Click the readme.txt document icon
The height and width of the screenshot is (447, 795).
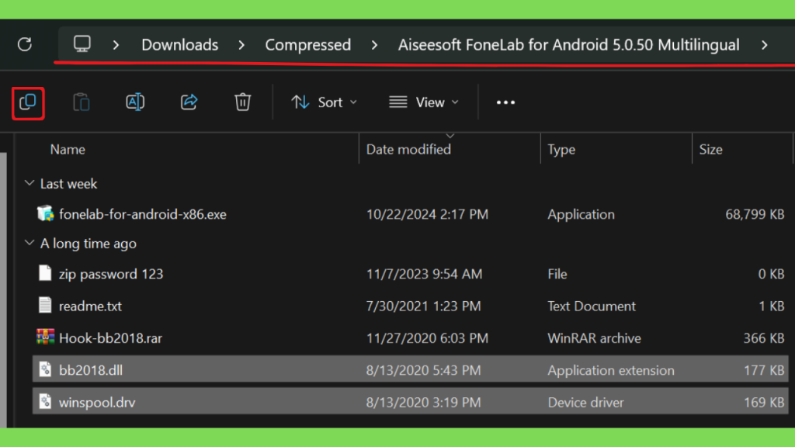pyautogui.click(x=45, y=306)
